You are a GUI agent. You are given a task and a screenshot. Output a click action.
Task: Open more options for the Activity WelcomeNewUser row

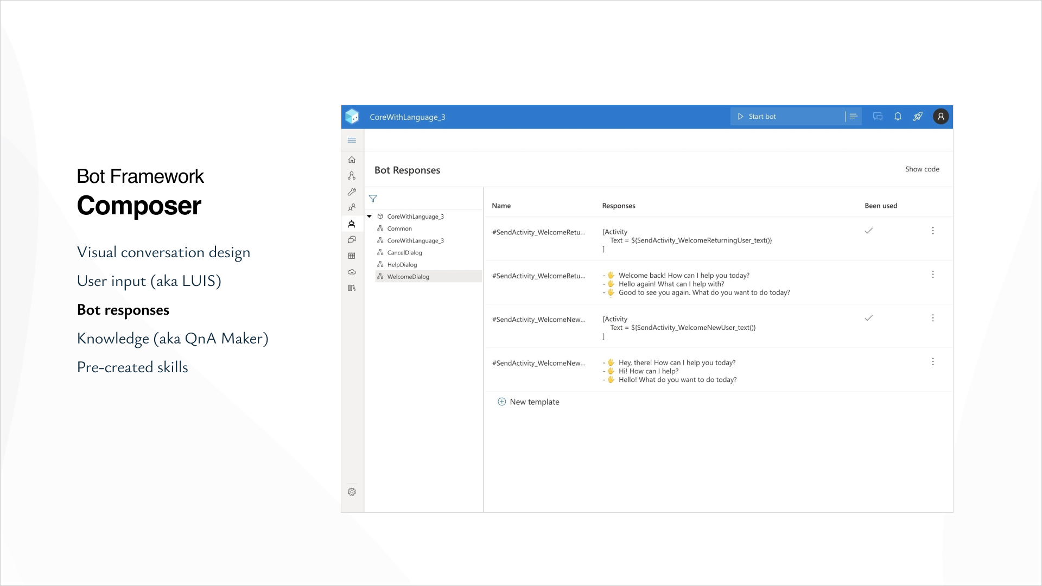(x=933, y=319)
